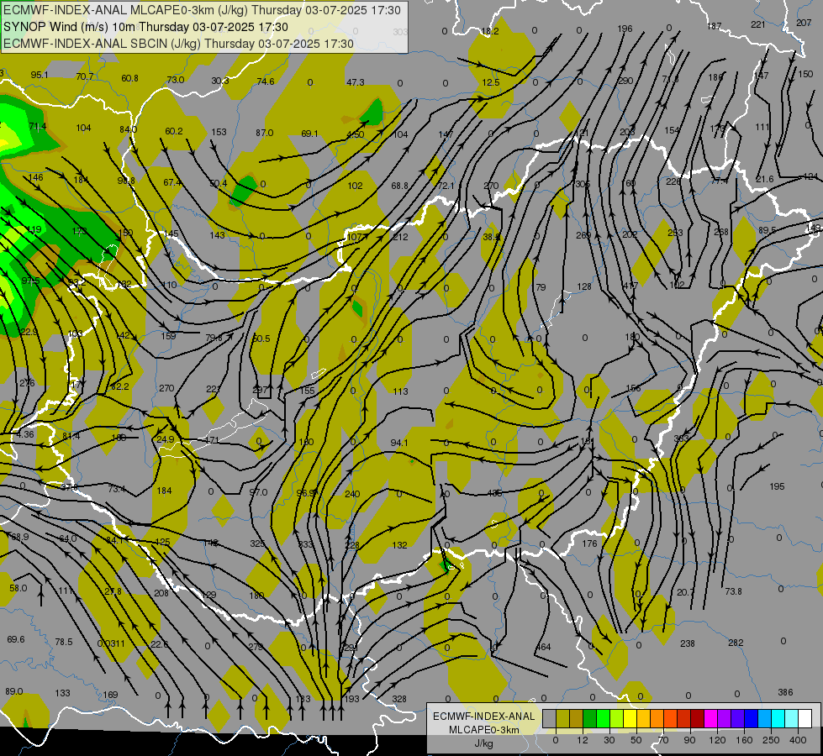Image resolution: width=823 pixels, height=756 pixels.
Task: Click the map value '195'
Action: point(777,486)
